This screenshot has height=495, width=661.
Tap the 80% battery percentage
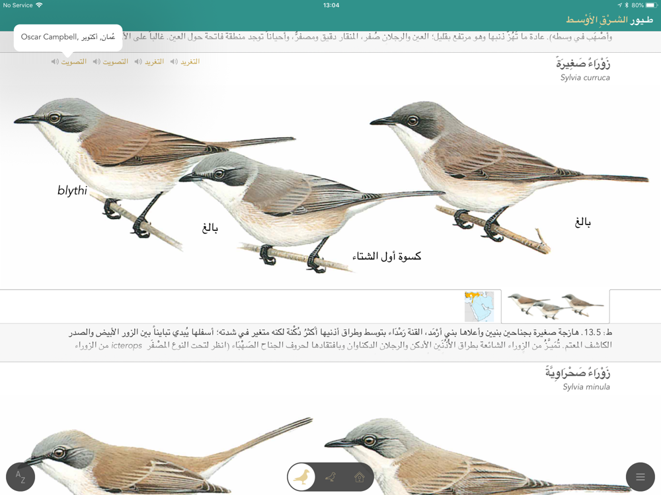coord(637,5)
